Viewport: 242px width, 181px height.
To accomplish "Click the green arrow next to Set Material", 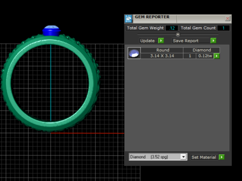I will coord(221,157).
